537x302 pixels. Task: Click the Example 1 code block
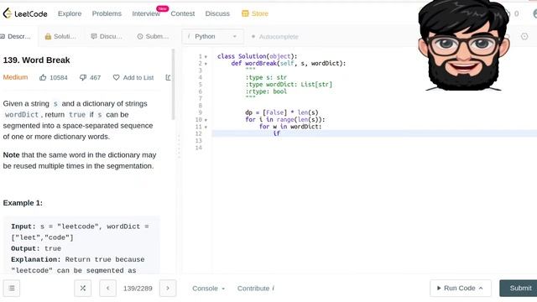pos(81,245)
